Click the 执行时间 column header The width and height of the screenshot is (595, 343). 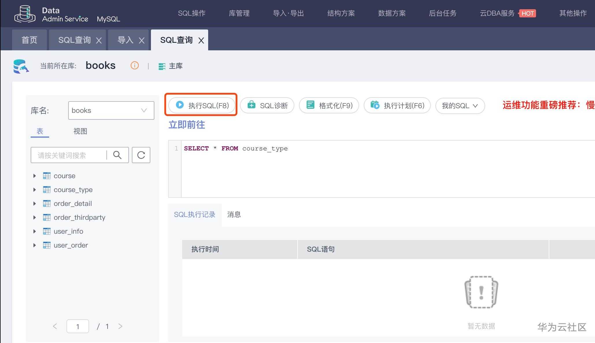pos(240,249)
